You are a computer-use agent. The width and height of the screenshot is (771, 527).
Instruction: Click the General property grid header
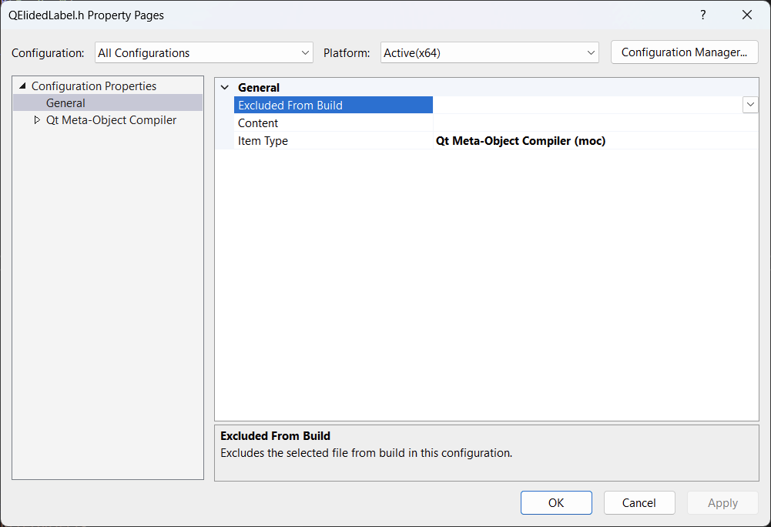tap(259, 88)
